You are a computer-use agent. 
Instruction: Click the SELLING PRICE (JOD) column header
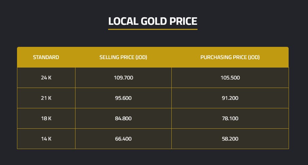(123, 57)
